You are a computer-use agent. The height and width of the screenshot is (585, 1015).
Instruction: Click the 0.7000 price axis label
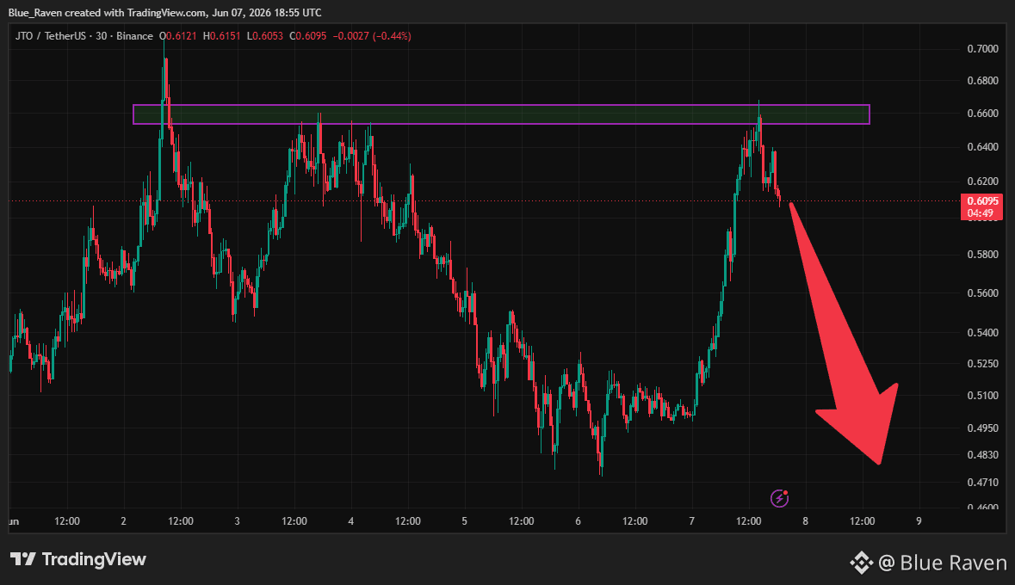(x=982, y=49)
